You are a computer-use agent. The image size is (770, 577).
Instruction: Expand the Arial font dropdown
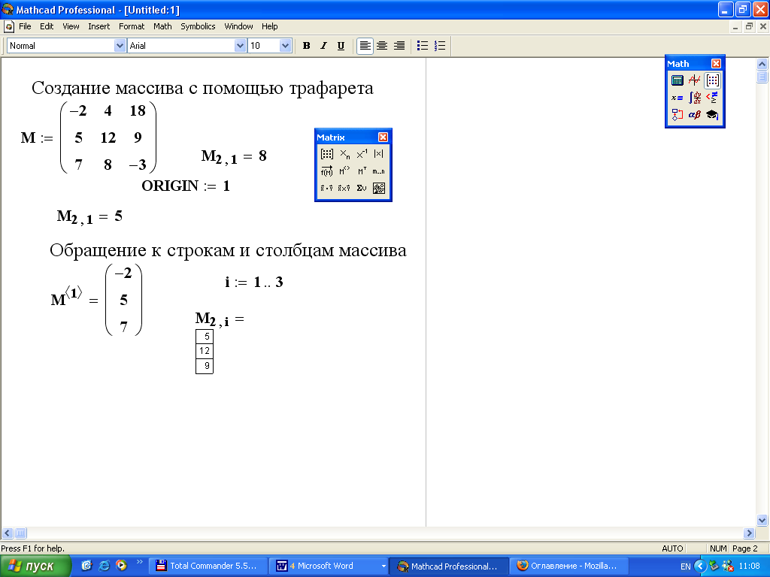point(241,46)
